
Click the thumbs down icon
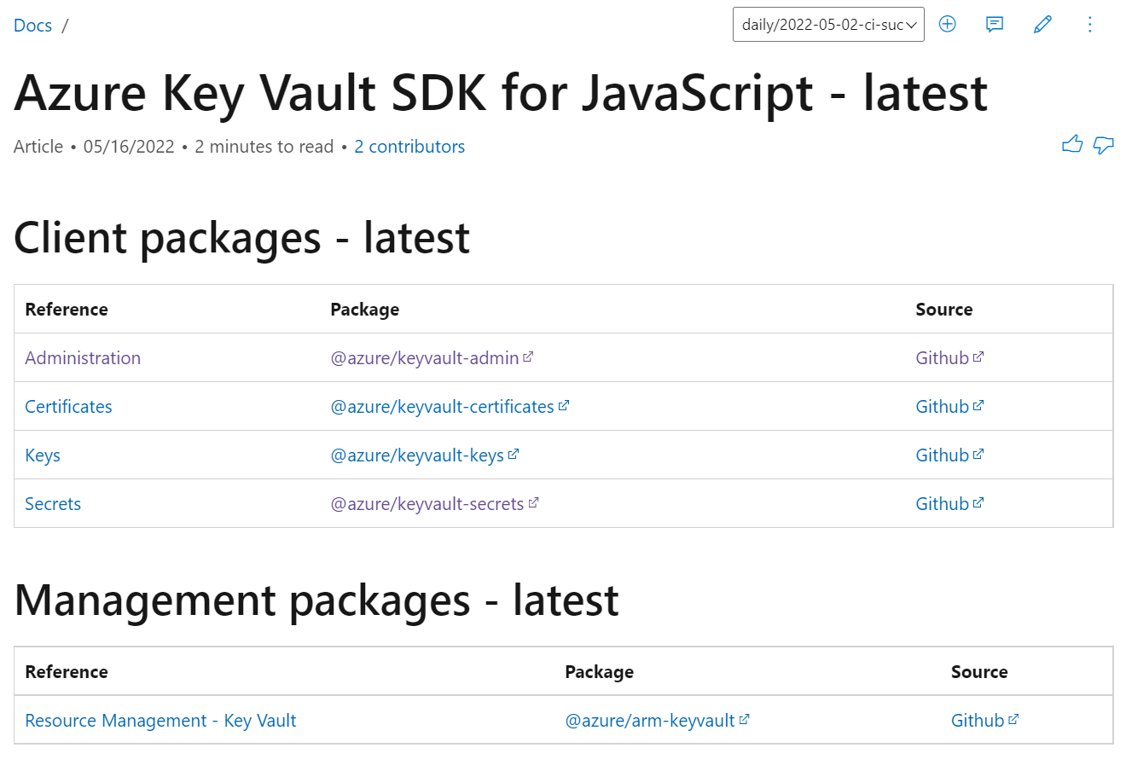pos(1104,145)
